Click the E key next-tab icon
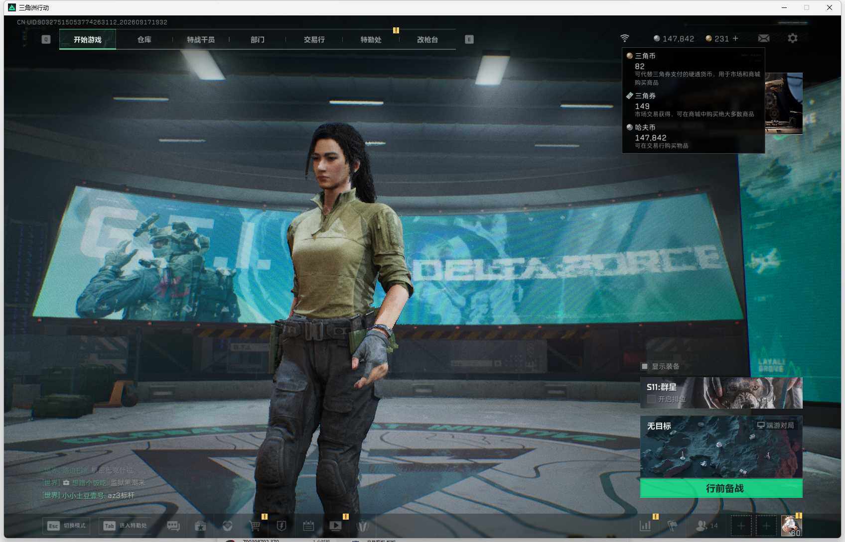845x542 pixels. [469, 39]
